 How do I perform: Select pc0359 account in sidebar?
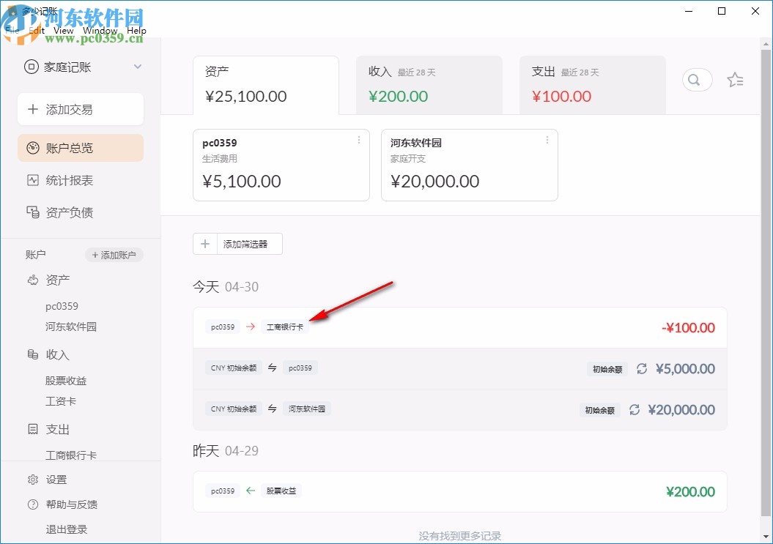pos(62,306)
